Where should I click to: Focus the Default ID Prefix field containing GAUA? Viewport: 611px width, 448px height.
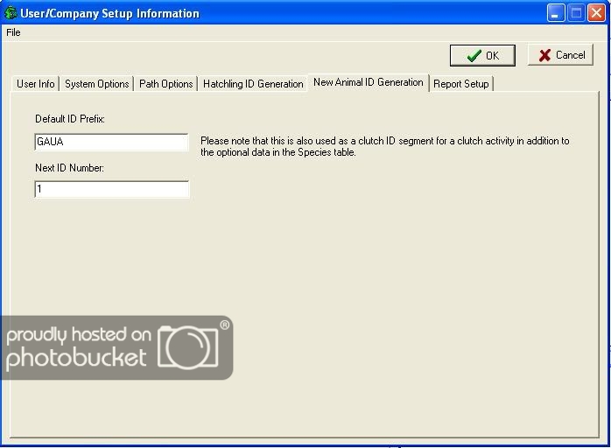111,142
